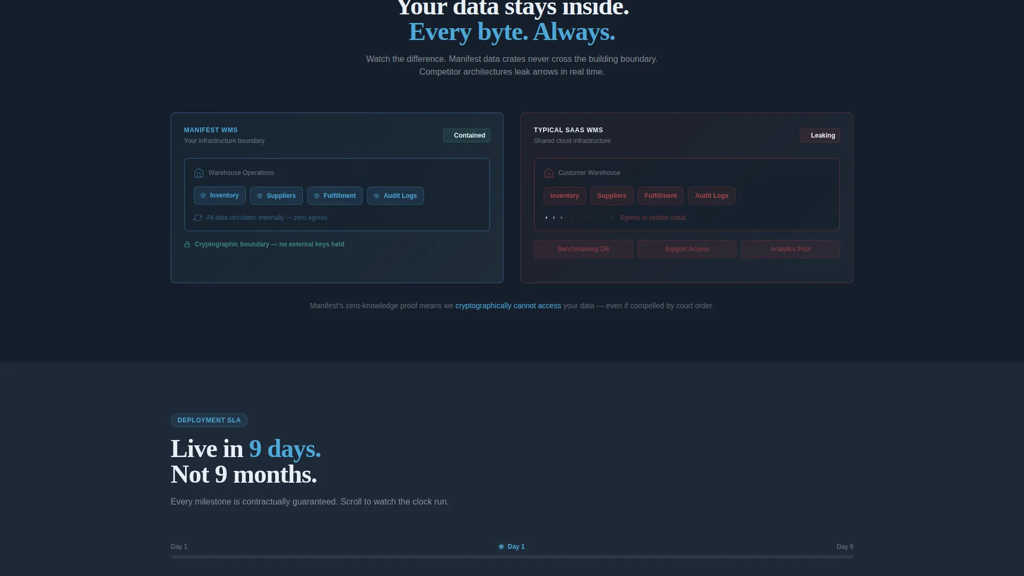Click the 'Warehouse Operations' label
1024x576 pixels.
coord(241,173)
